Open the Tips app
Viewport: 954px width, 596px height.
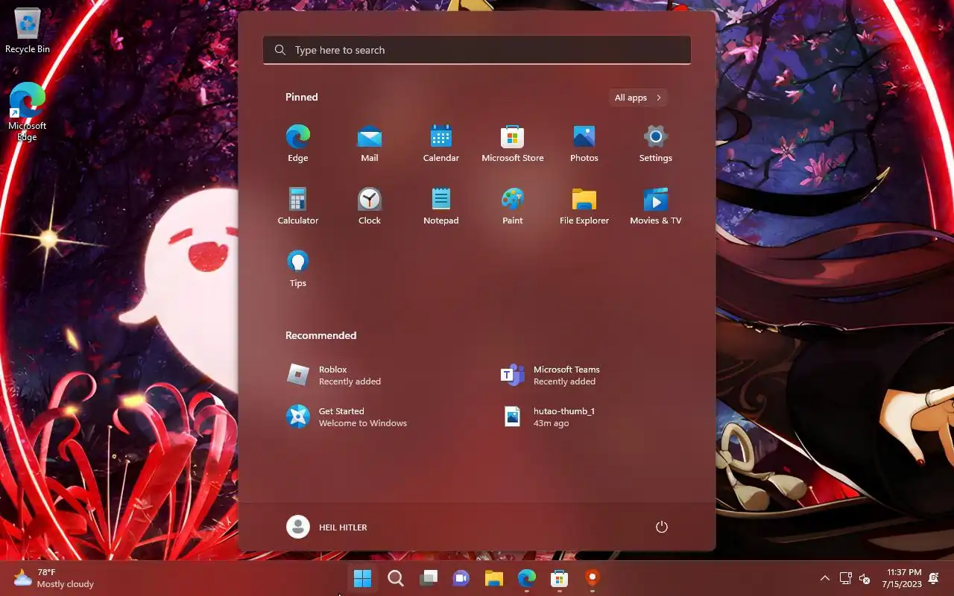click(x=298, y=269)
